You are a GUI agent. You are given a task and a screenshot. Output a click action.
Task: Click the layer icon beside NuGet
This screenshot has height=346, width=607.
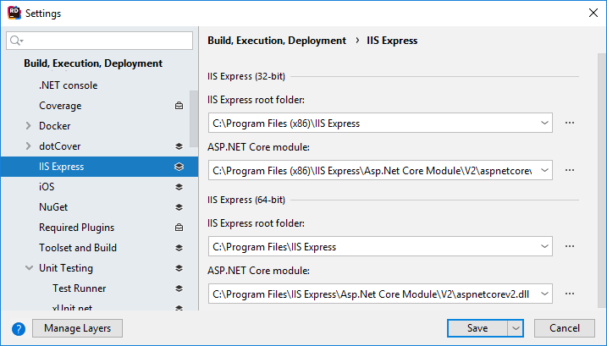pos(179,207)
